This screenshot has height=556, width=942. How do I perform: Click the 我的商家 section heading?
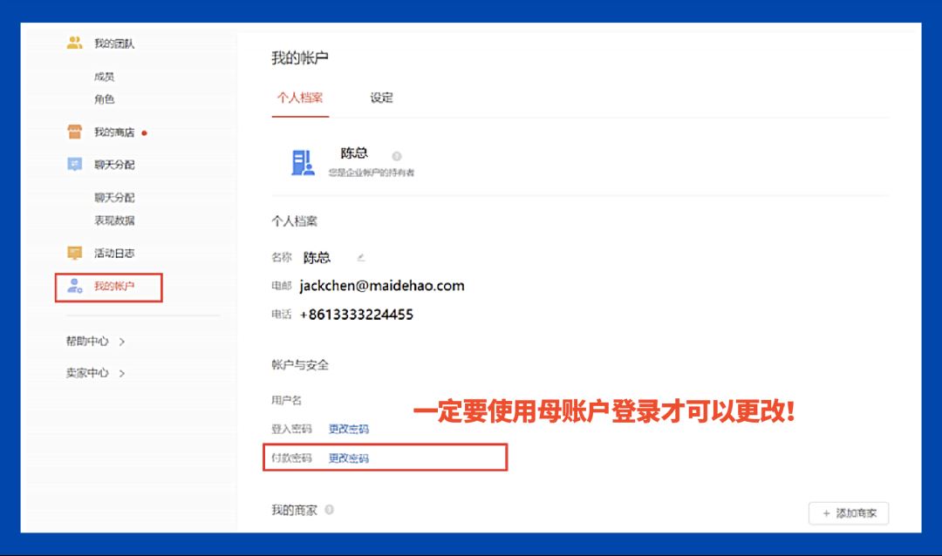(x=294, y=510)
